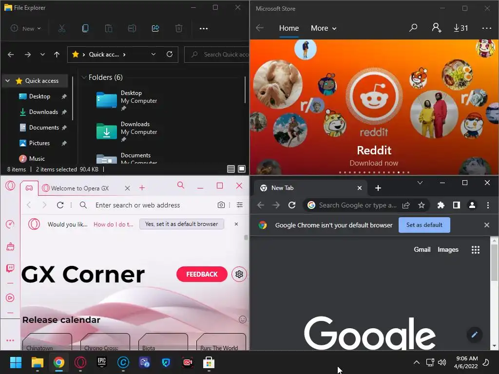Viewport: 499px width, 374px height.
Task: Click Yes, set it as default browser
Action: click(182, 224)
